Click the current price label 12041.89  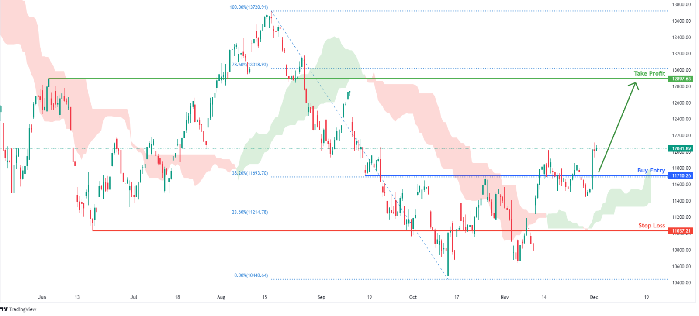pyautogui.click(x=681, y=148)
